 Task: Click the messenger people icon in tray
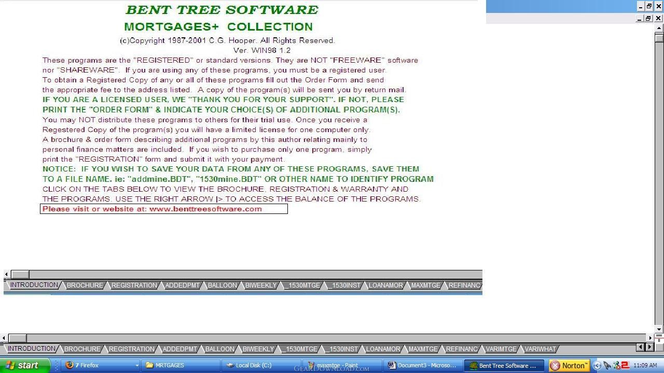[616, 366]
